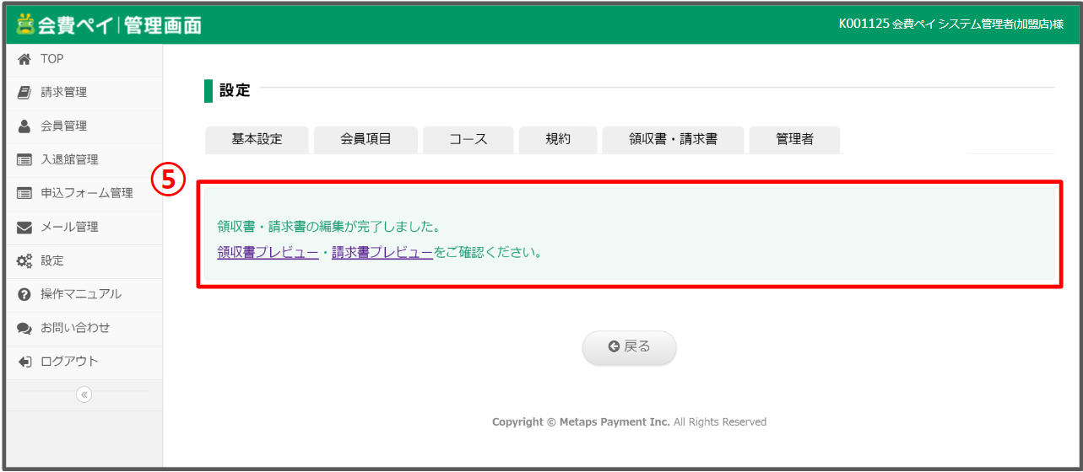Screen dimensions: 1083x472
Task: Open the 会員項目 tab
Action: coord(366,140)
